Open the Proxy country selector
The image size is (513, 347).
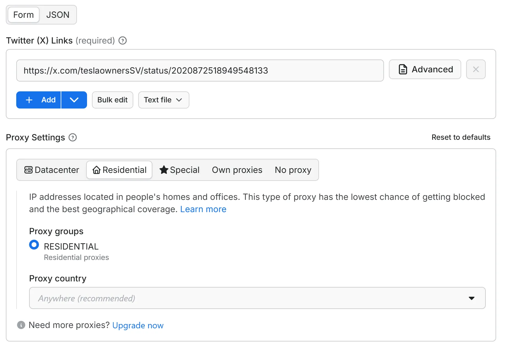point(472,298)
